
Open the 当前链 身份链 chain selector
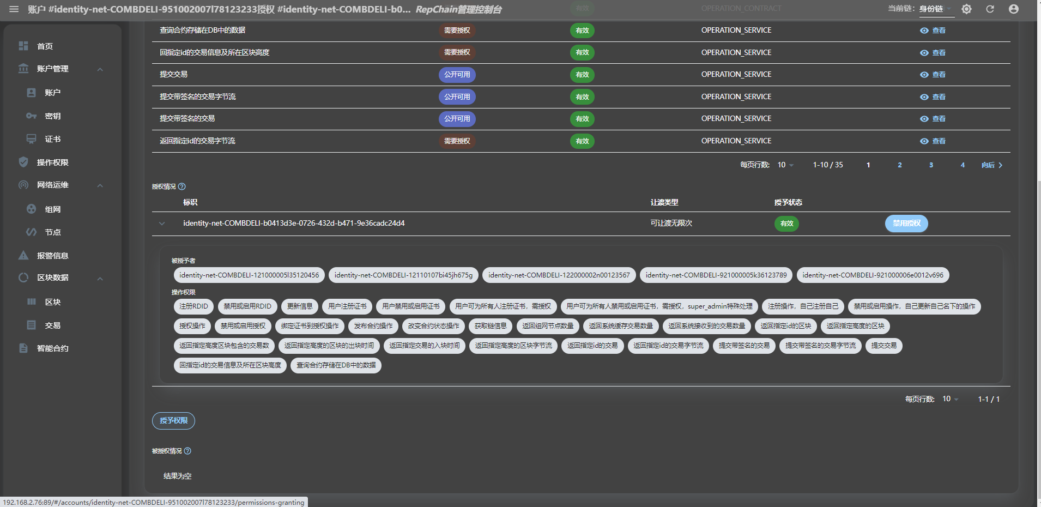point(935,9)
